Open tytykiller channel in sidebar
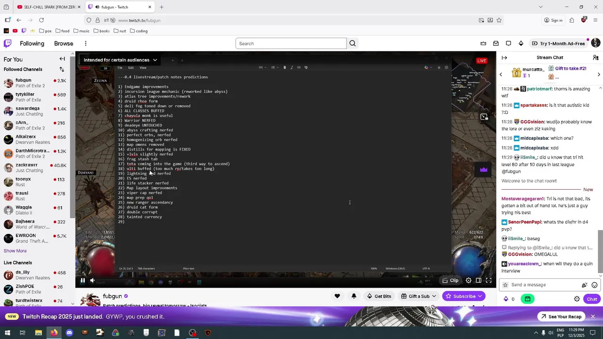This screenshot has height=339, width=603. 37,97
